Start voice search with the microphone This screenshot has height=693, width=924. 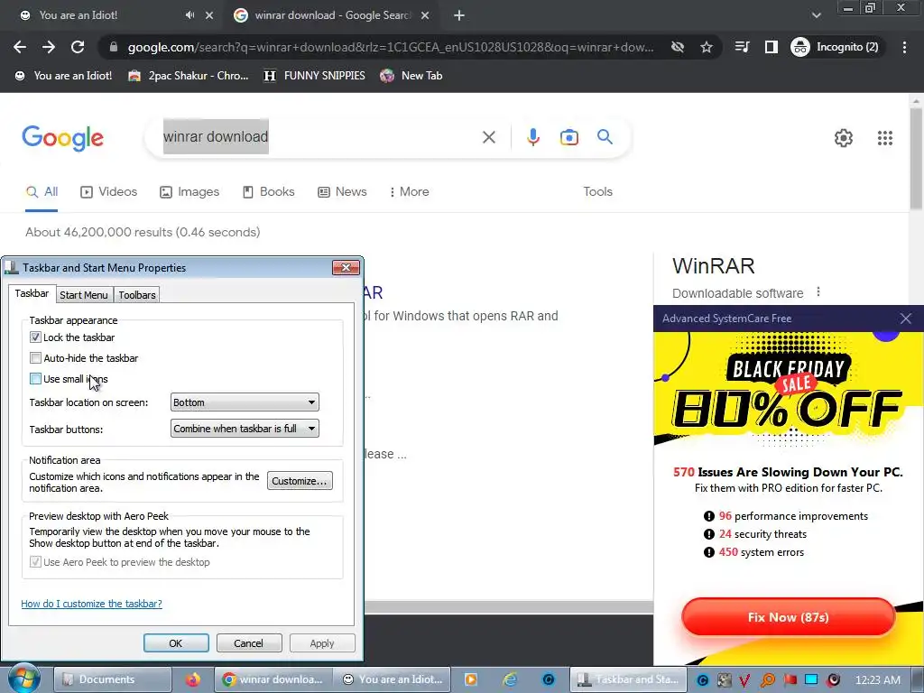(x=532, y=137)
